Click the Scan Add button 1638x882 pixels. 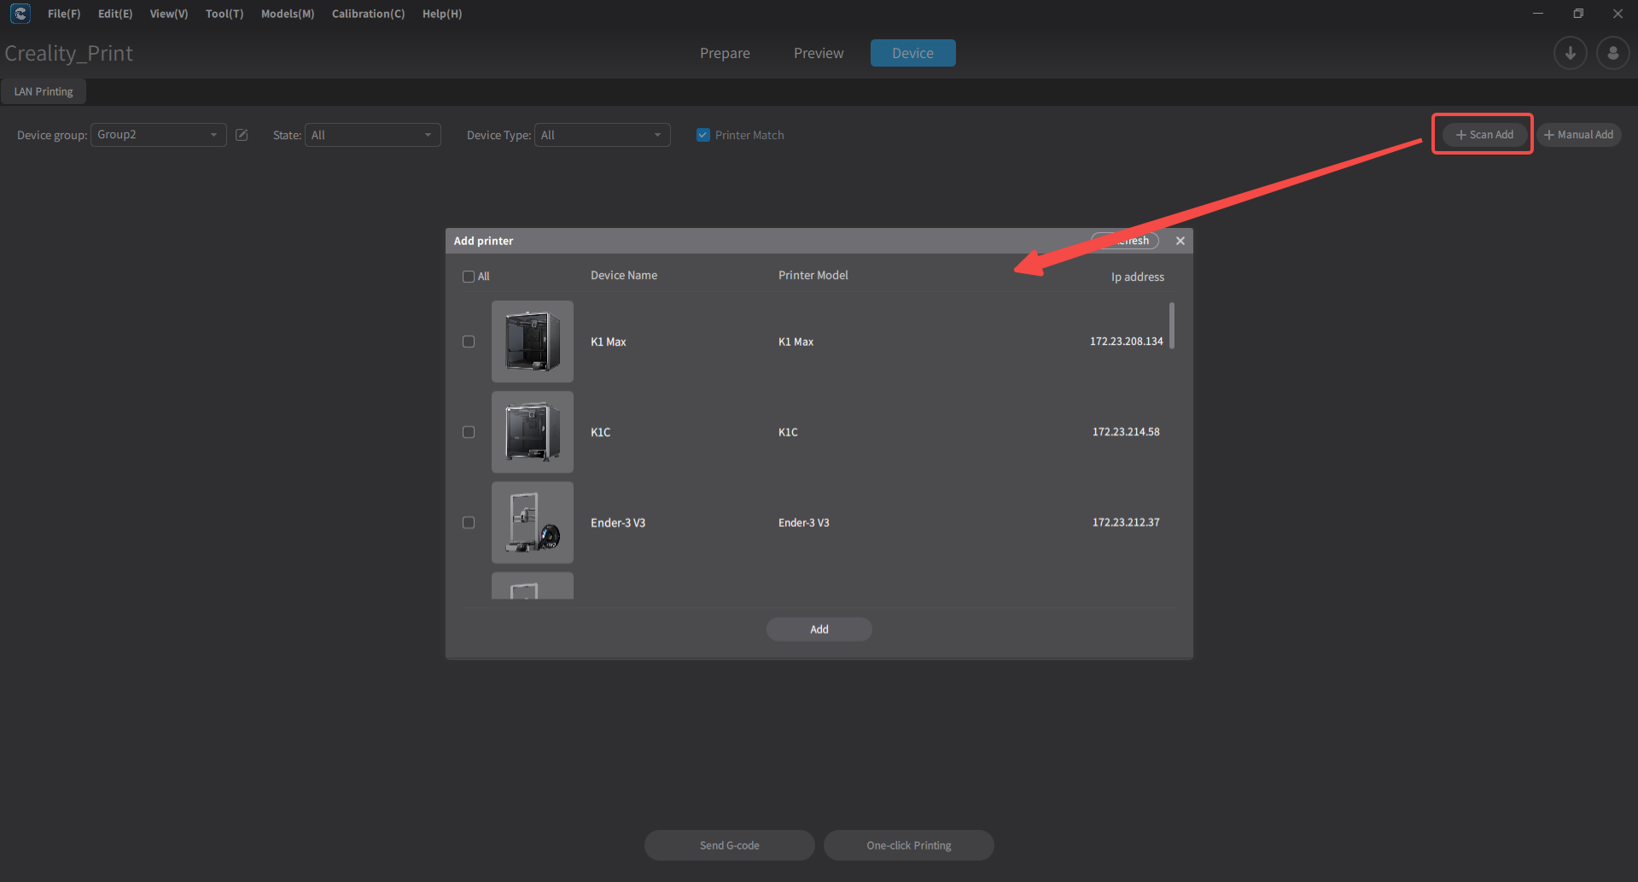pos(1484,135)
